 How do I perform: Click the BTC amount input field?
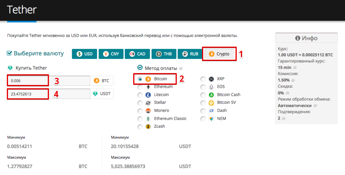49,81
